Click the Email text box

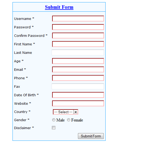(78, 69)
